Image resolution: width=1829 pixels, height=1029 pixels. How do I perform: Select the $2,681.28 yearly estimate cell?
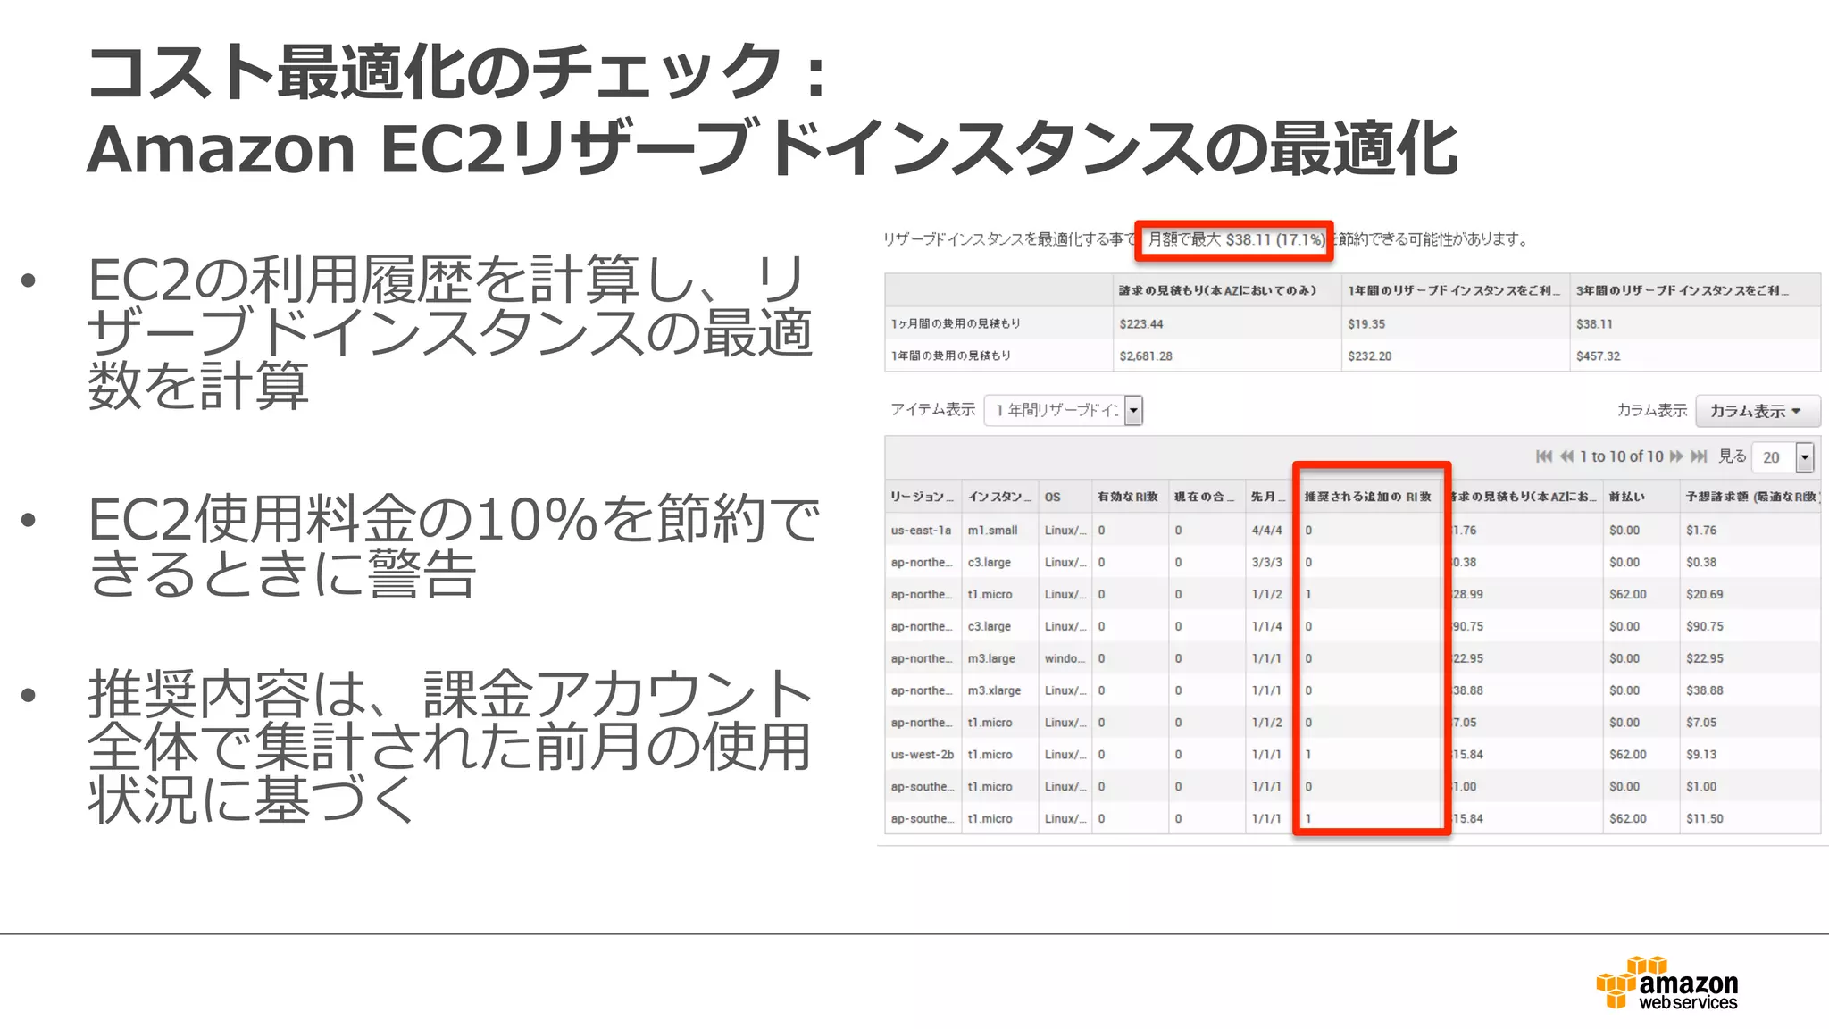tap(1226, 356)
